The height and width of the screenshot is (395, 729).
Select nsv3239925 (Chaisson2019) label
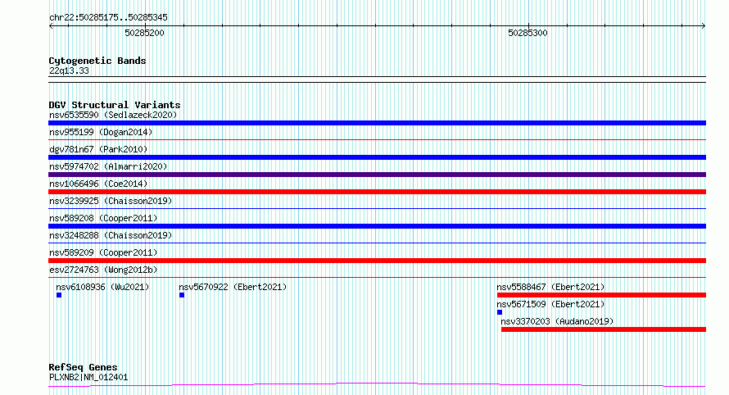(111, 201)
